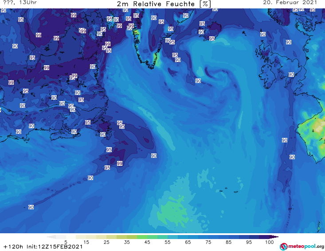Click the legend value 15
325x251 pixels.
coord(86,242)
